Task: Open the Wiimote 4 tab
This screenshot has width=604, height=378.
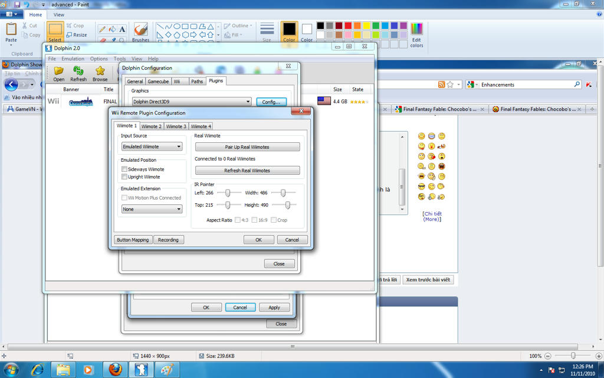Action: coord(201,126)
